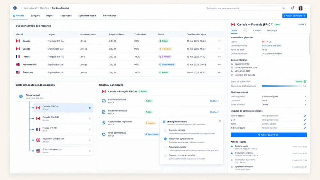Click the globe logo icon in header
The image size is (320, 180).
15,8
